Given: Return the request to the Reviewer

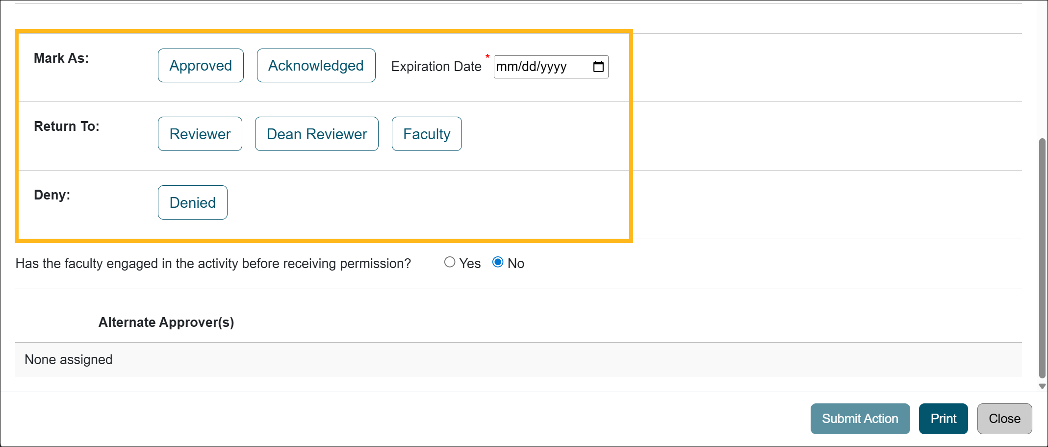Looking at the screenshot, I should (200, 133).
